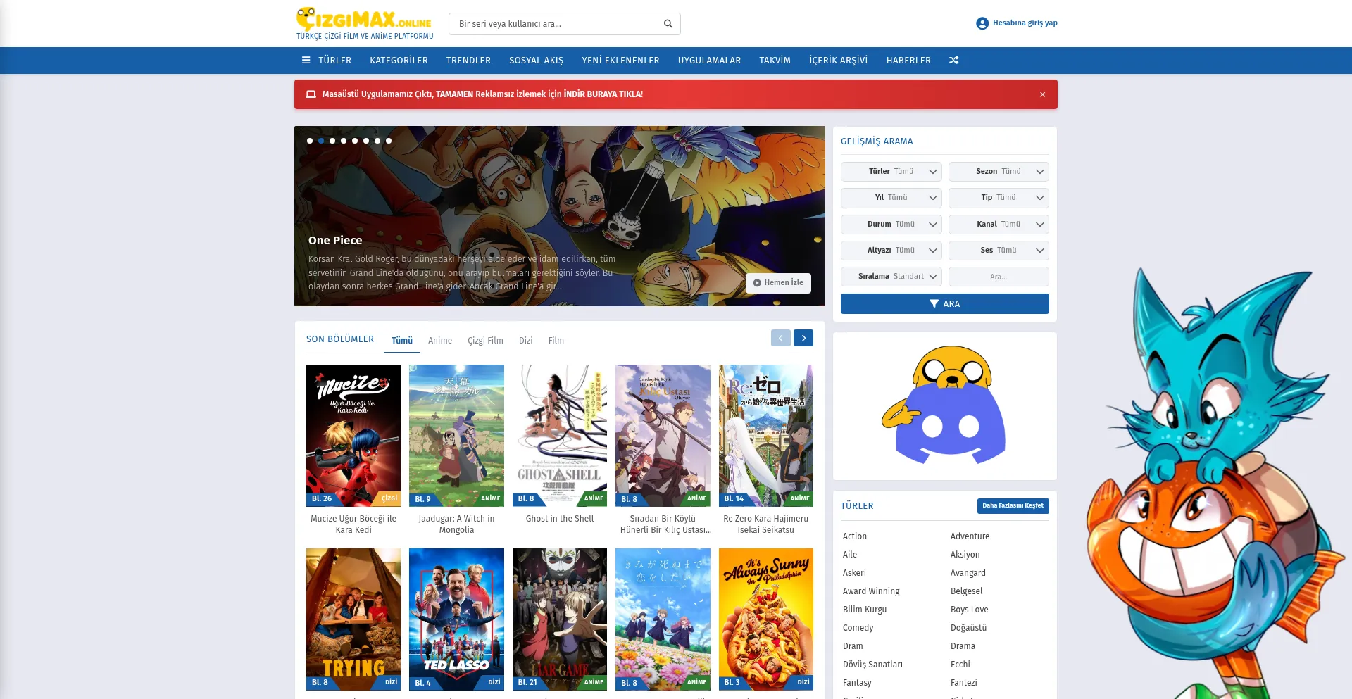Click the One Piece slider title
This screenshot has height=699, width=1352.
(x=335, y=241)
